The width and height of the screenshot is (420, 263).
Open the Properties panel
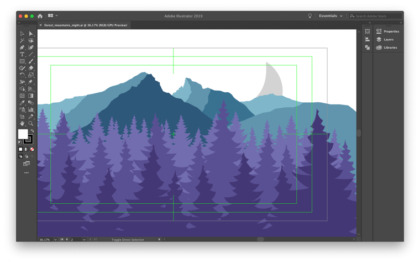pos(388,31)
